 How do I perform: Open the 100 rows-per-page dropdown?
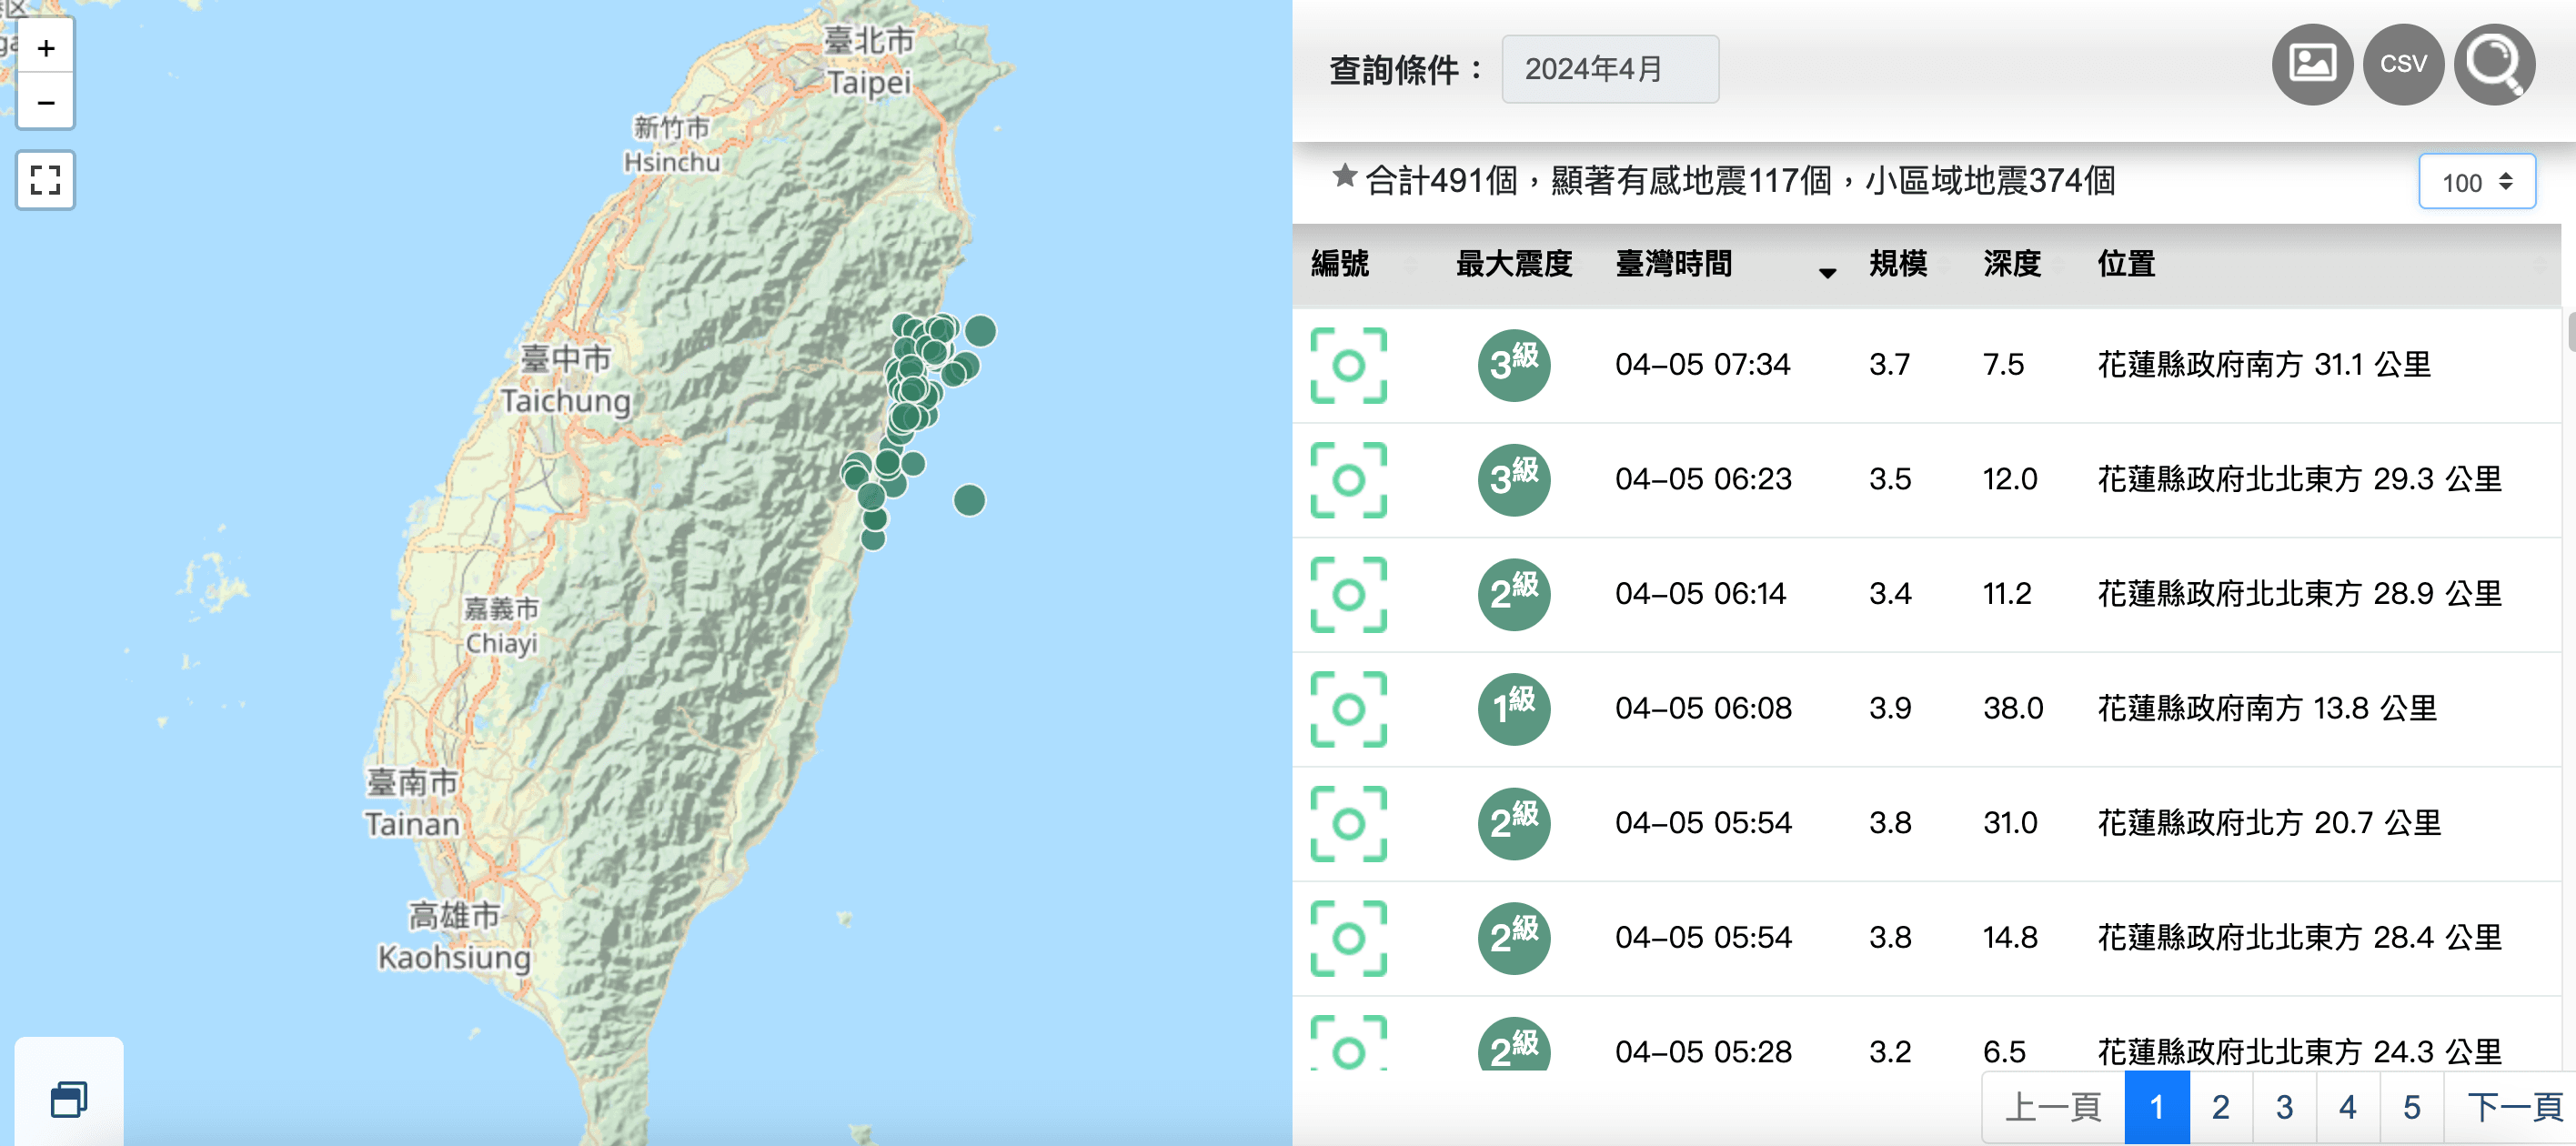click(2476, 182)
